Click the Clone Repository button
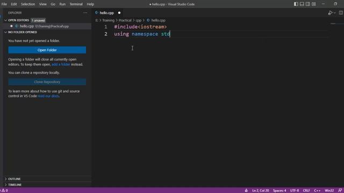The width and height of the screenshot is (344, 193). click(47, 82)
